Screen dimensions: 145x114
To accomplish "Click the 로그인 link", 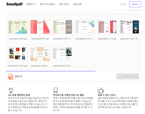I will (x=123, y=4).
